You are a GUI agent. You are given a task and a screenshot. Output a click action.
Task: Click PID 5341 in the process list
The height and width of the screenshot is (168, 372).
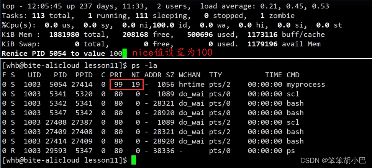click(x=58, y=94)
